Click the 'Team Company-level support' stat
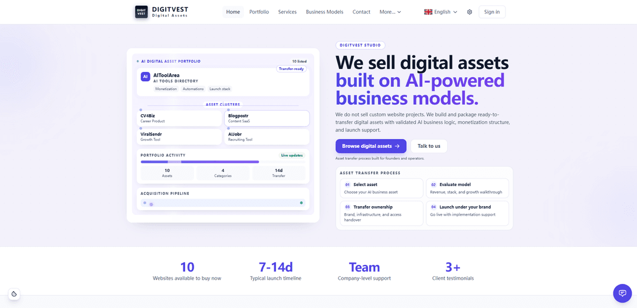The height and width of the screenshot is (308, 637). point(365,271)
